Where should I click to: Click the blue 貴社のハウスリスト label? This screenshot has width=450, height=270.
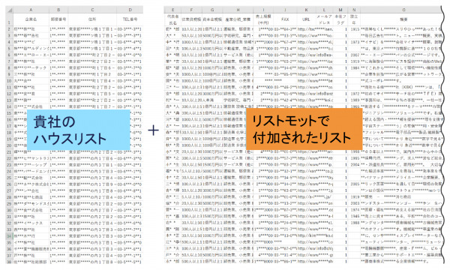78,130
